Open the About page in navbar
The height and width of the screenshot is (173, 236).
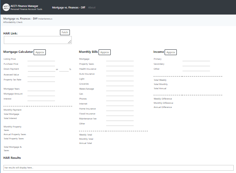tap(92, 7)
